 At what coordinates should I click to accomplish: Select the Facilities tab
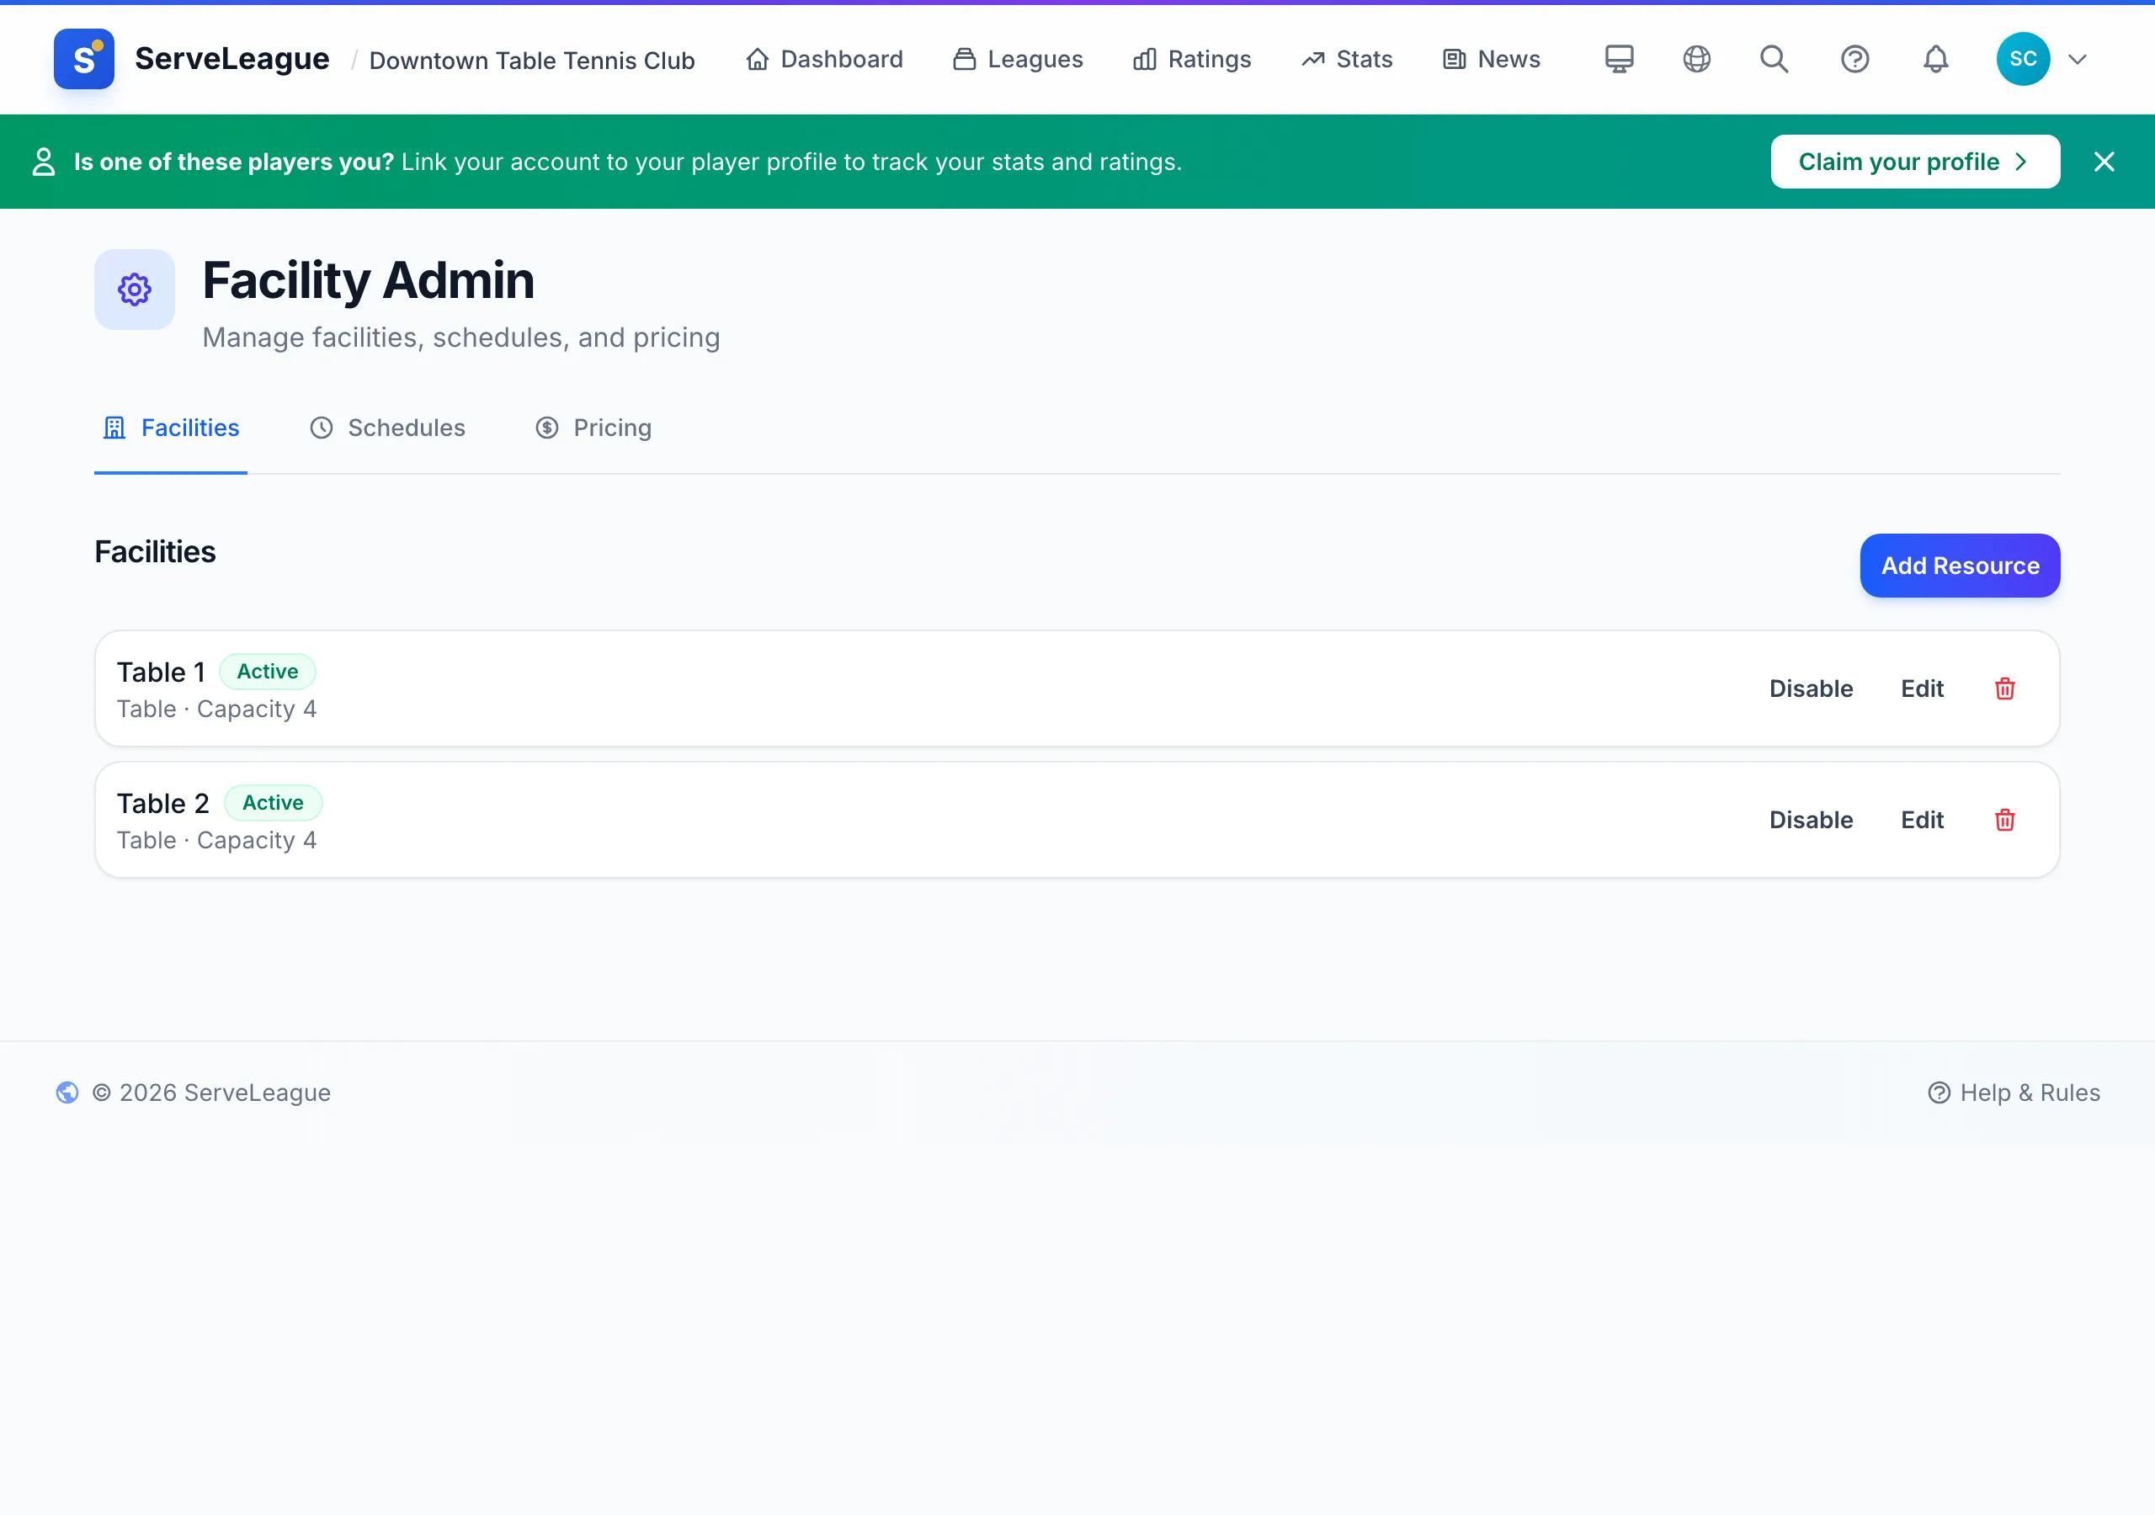click(171, 428)
